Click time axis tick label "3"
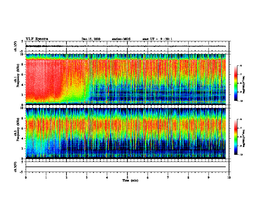The width and height of the screenshot is (258, 199). click(87, 178)
